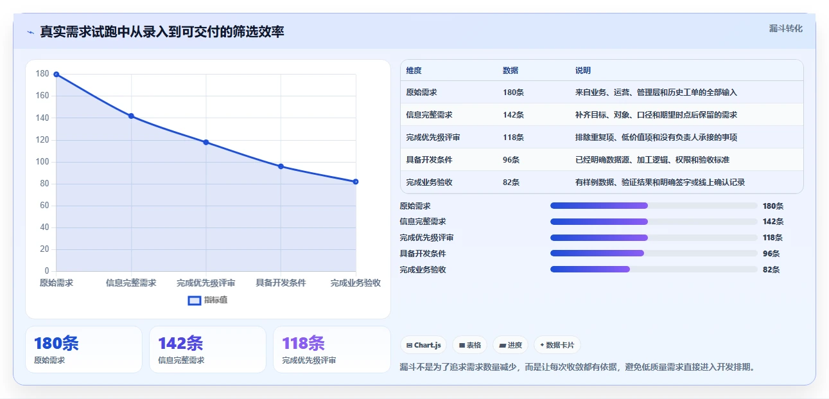Image resolution: width=829 pixels, height=399 pixels.
Task: Click x-axis label 信息完整需求 under chart
Action: (x=131, y=283)
